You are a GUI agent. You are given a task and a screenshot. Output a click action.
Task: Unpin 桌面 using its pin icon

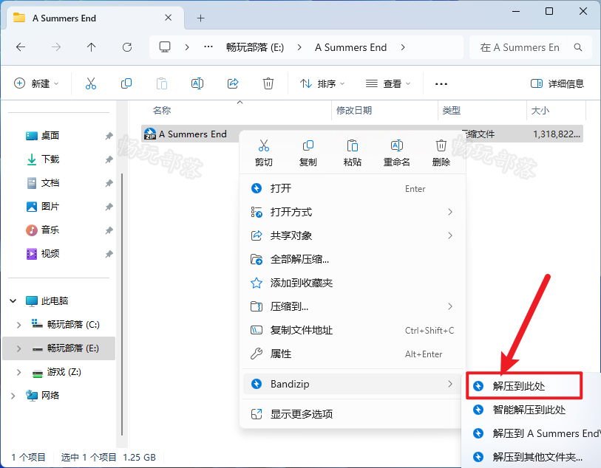(x=109, y=136)
